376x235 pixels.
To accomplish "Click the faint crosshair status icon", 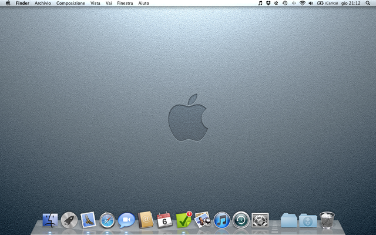I will (294, 3).
